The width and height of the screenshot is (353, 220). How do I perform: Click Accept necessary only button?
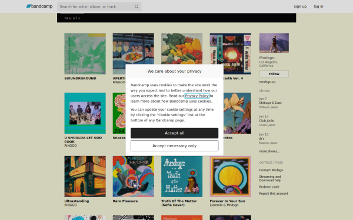(x=175, y=146)
